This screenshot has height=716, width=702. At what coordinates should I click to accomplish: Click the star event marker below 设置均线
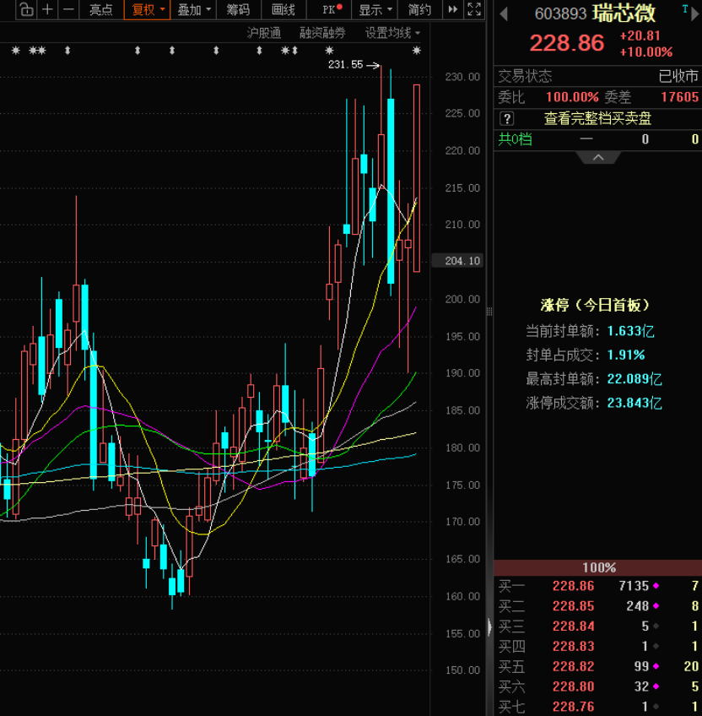click(x=416, y=51)
